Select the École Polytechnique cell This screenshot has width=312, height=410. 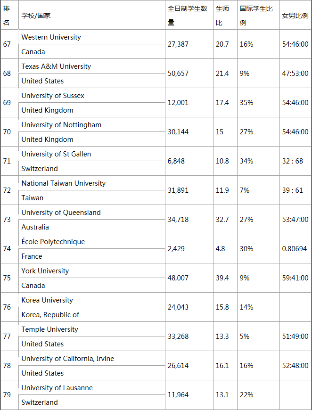pyautogui.click(x=53, y=242)
